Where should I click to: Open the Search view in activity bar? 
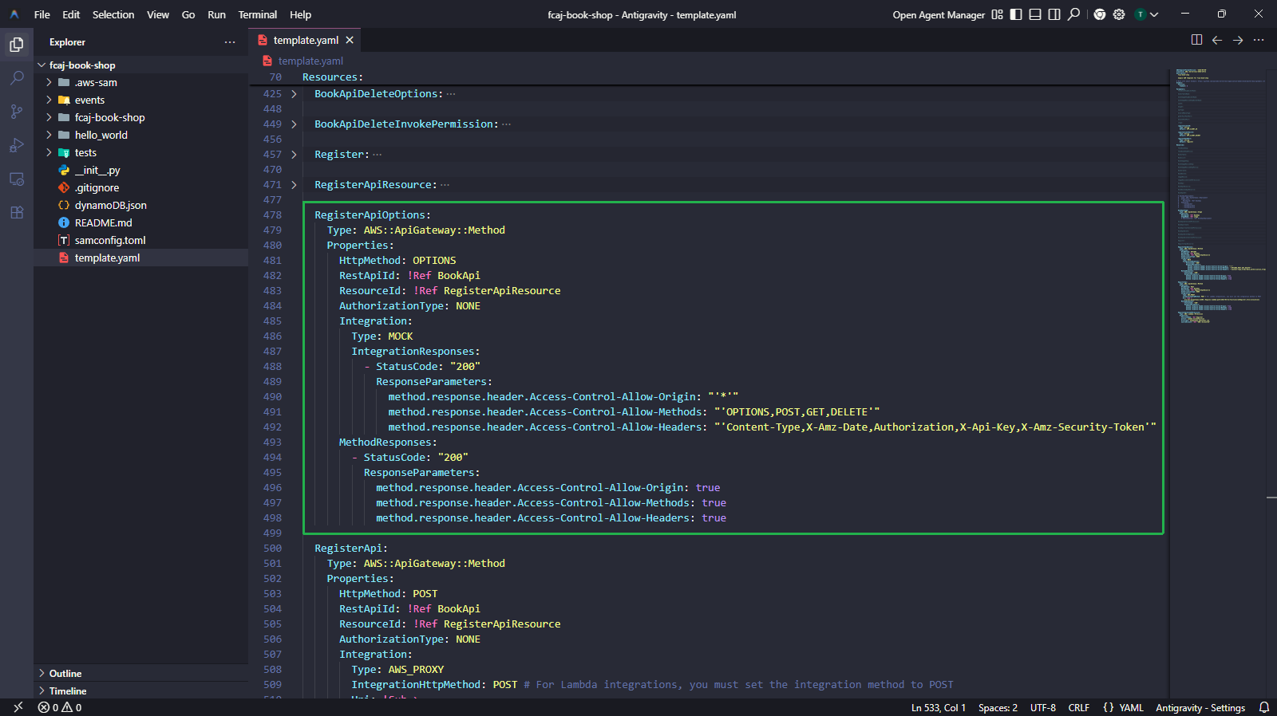point(17,78)
